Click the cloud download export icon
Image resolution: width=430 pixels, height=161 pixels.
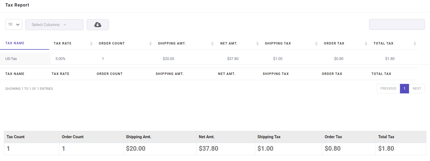[x=98, y=25]
